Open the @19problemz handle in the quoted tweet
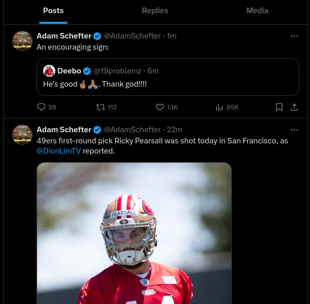Viewport: 310px width, 304px height. click(x=118, y=71)
